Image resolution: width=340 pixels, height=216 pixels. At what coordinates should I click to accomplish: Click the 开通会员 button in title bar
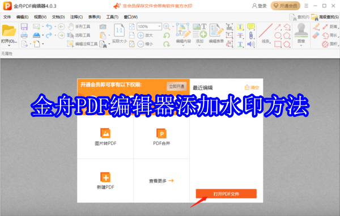[286, 6]
